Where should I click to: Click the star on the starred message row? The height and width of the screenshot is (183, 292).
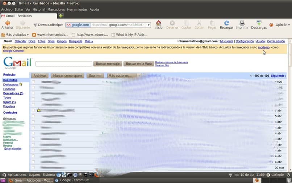click(x=38, y=110)
